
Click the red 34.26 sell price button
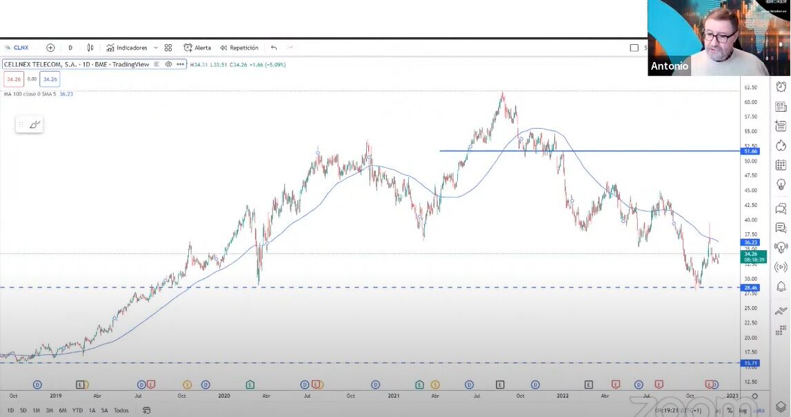pyautogui.click(x=14, y=79)
